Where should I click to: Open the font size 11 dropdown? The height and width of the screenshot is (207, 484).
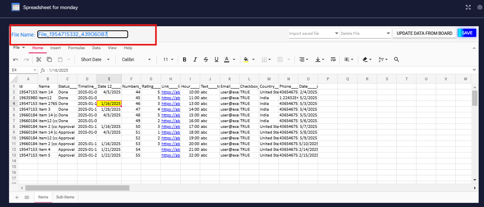(x=168, y=59)
